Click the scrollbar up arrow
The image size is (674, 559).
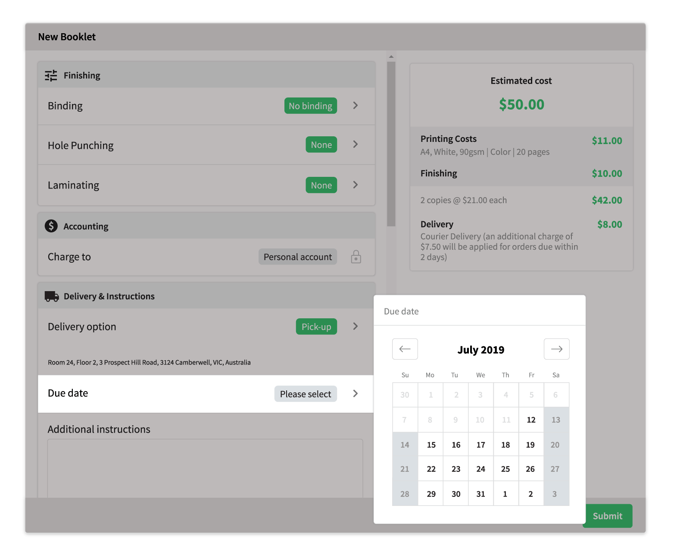tap(391, 57)
